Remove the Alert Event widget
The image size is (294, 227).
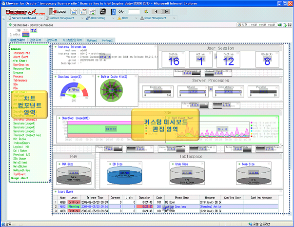click(x=280, y=191)
